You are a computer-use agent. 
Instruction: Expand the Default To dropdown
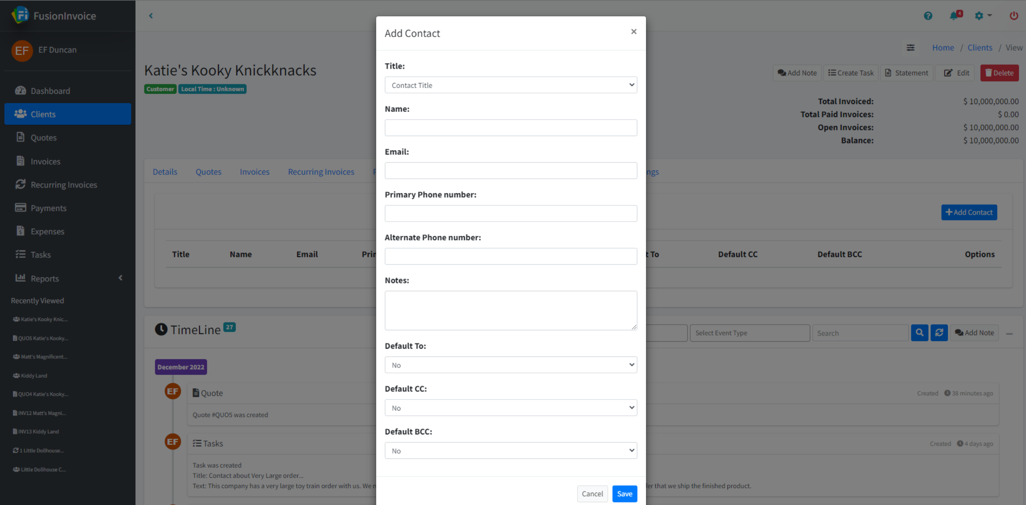click(x=511, y=365)
